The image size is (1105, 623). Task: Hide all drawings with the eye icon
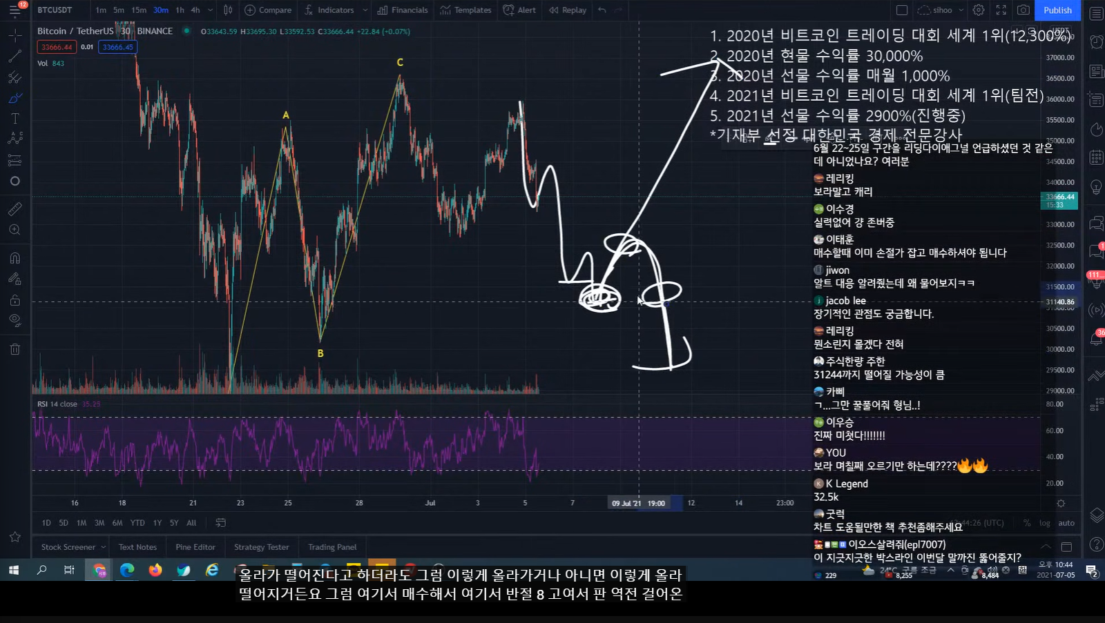point(15,320)
